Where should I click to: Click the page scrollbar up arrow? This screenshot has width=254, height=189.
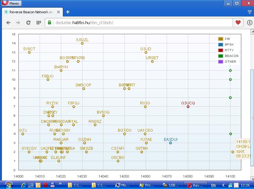[x=252, y=32]
